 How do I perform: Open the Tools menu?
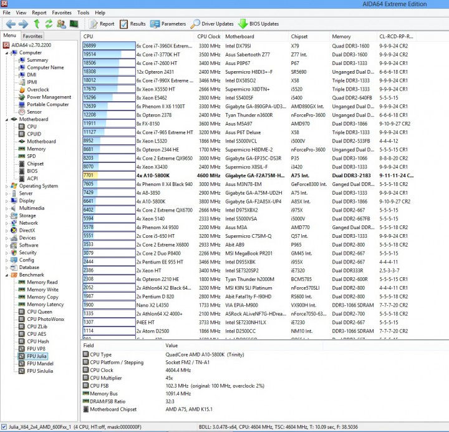[x=83, y=12]
